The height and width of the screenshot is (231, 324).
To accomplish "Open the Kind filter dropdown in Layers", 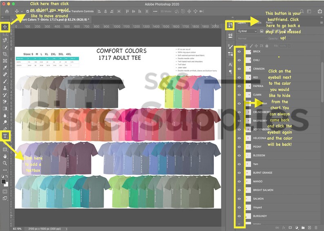I will click(x=247, y=31).
